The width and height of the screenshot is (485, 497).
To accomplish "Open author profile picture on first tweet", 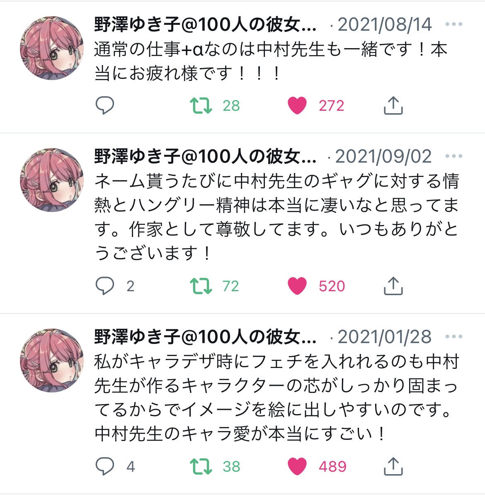I will [52, 48].
